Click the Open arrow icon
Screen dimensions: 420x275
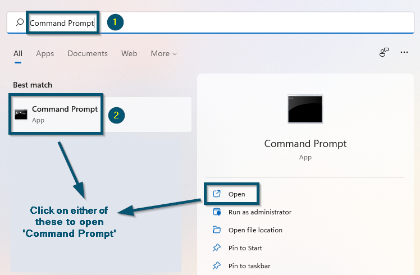[x=217, y=194]
